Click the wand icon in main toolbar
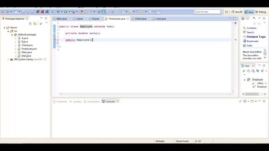Screen dimensions: 269x151 point(53,12)
